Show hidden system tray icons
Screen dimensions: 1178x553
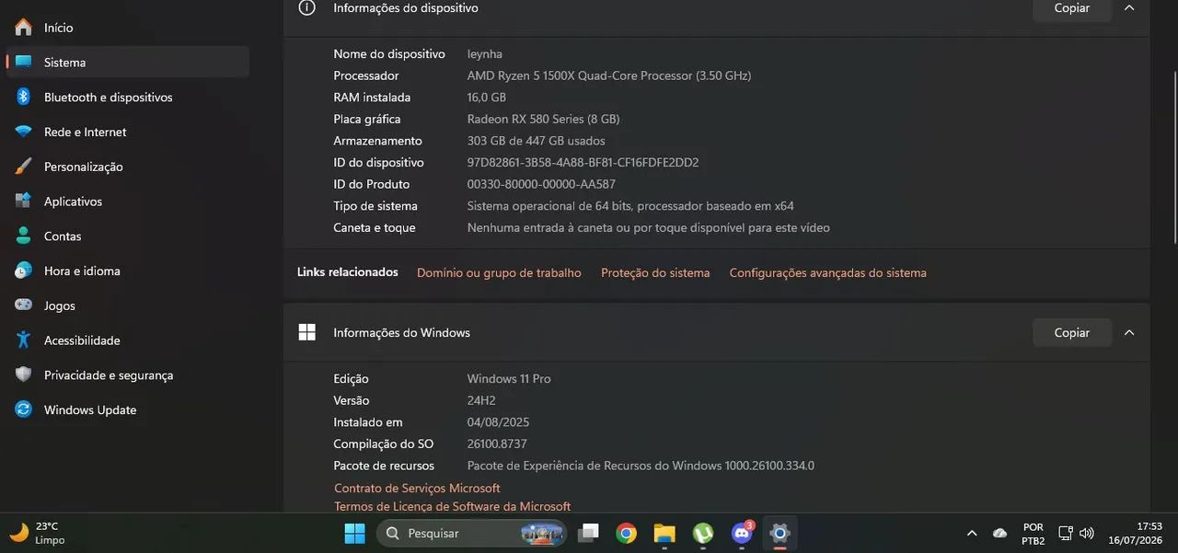pos(972,534)
